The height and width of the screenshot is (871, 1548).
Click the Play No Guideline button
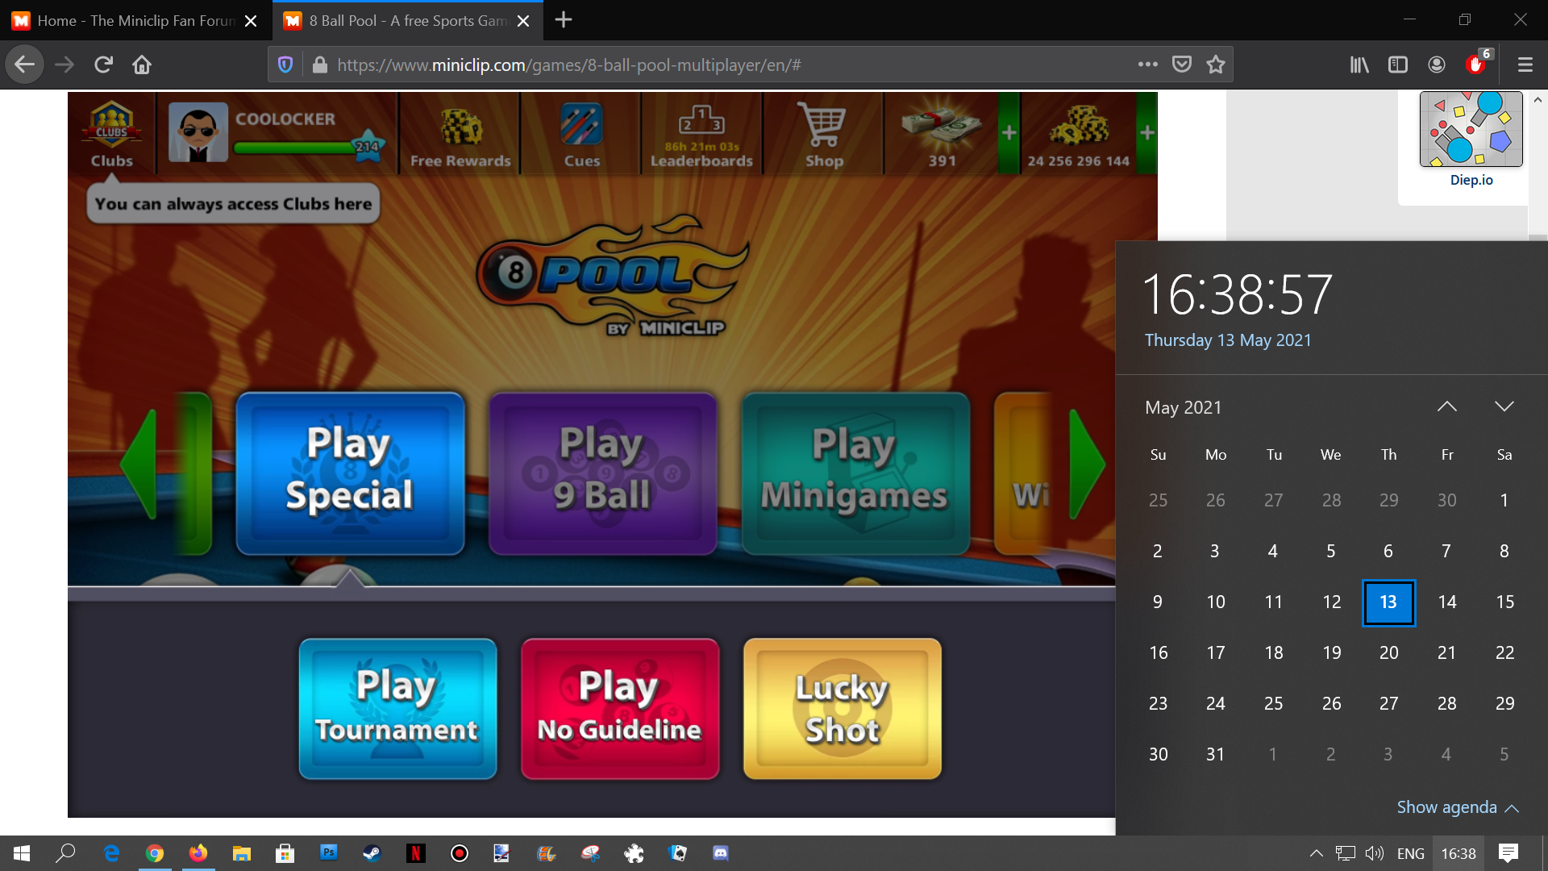click(619, 709)
